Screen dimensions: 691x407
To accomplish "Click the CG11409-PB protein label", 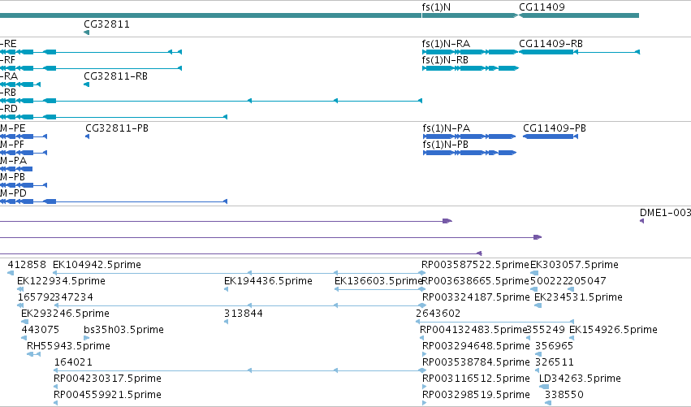I will pyautogui.click(x=555, y=128).
